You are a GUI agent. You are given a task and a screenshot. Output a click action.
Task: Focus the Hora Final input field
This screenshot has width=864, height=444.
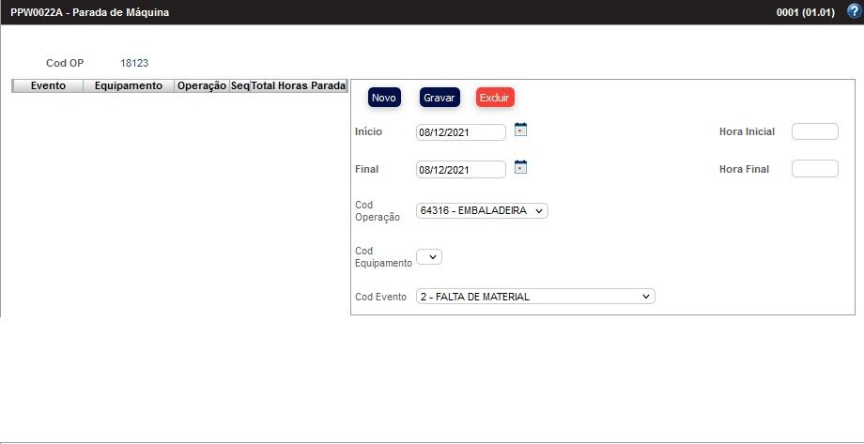[x=814, y=169]
